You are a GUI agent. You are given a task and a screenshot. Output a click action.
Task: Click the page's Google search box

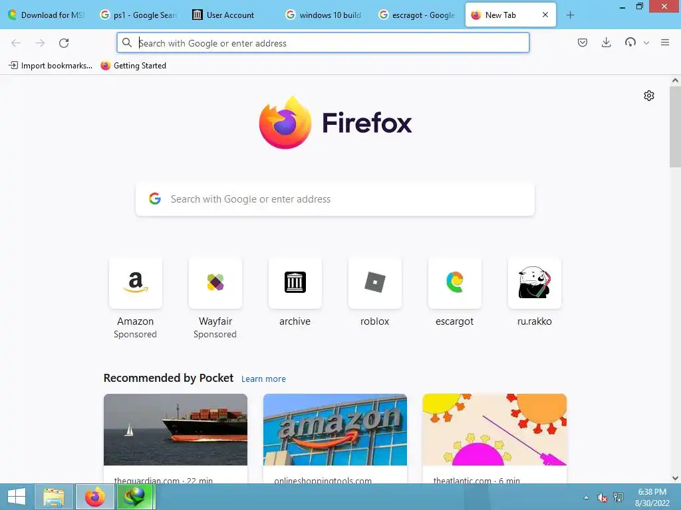tap(335, 199)
